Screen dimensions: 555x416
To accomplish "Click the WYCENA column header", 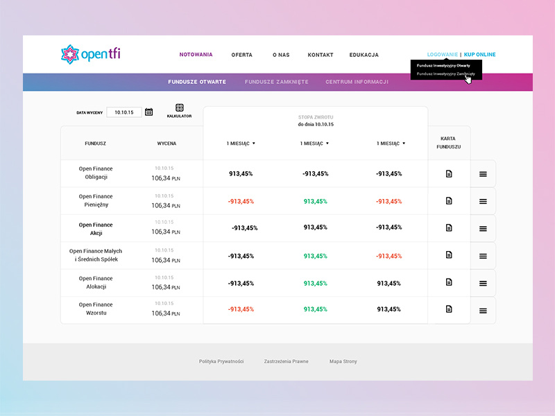I will [x=166, y=144].
